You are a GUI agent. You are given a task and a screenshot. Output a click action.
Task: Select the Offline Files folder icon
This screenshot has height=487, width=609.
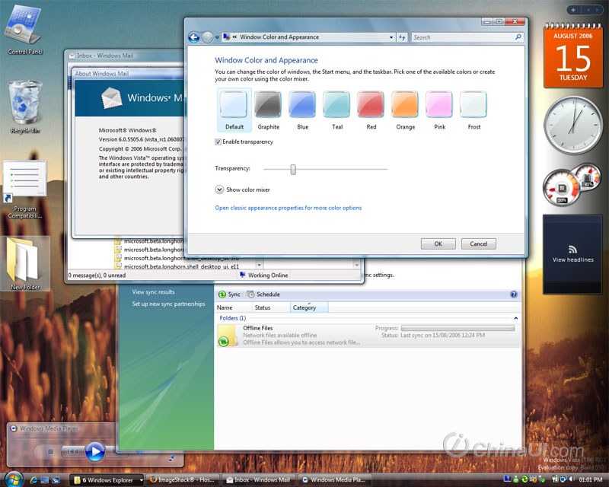pyautogui.click(x=228, y=336)
